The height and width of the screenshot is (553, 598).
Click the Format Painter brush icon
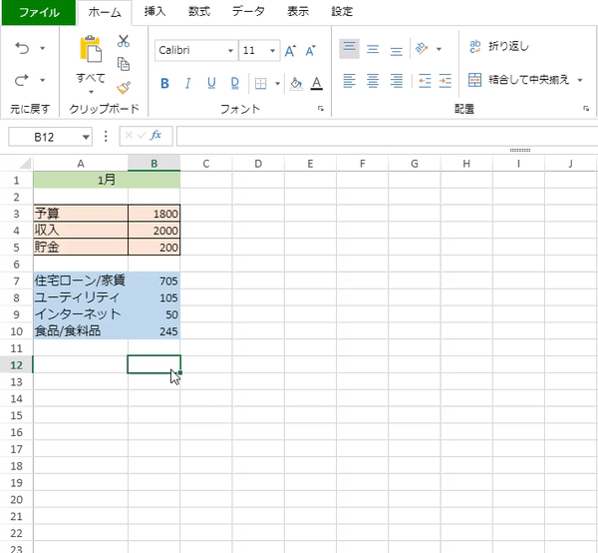(x=124, y=87)
